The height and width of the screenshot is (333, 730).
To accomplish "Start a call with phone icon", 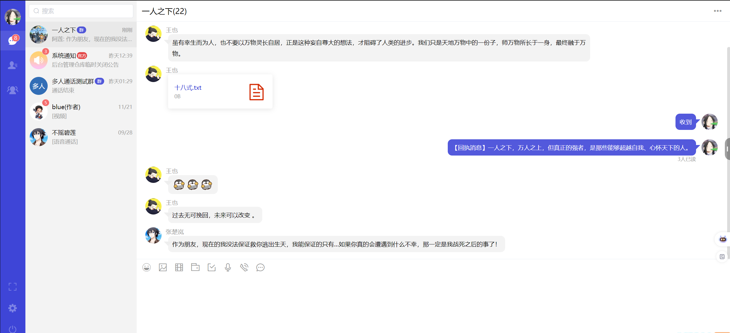I will [244, 267].
